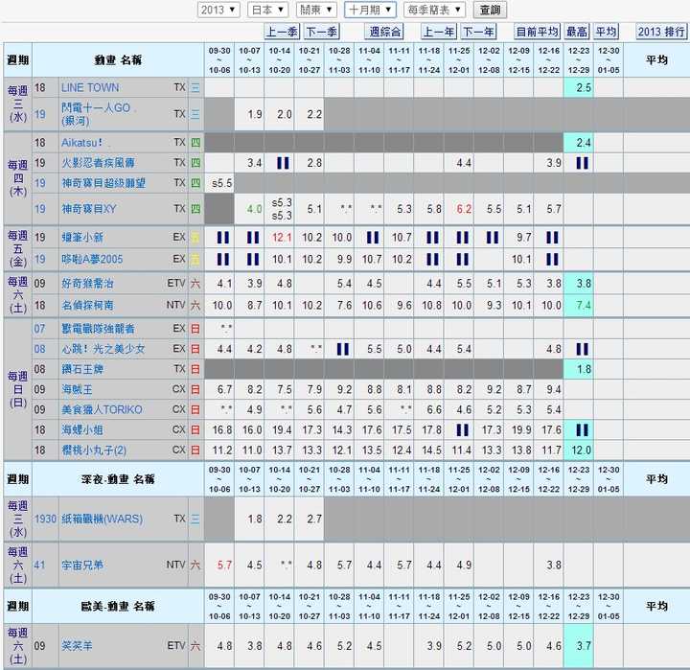Viewport: 690px width, 670px height.
Task: Click the 四 weekday icon for 神奇寶貝XY
Action: [195, 209]
